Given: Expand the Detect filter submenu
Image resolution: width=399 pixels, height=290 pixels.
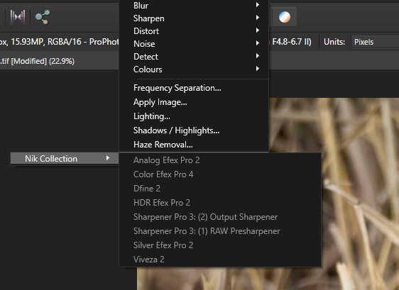Looking at the screenshot, I should pos(194,57).
